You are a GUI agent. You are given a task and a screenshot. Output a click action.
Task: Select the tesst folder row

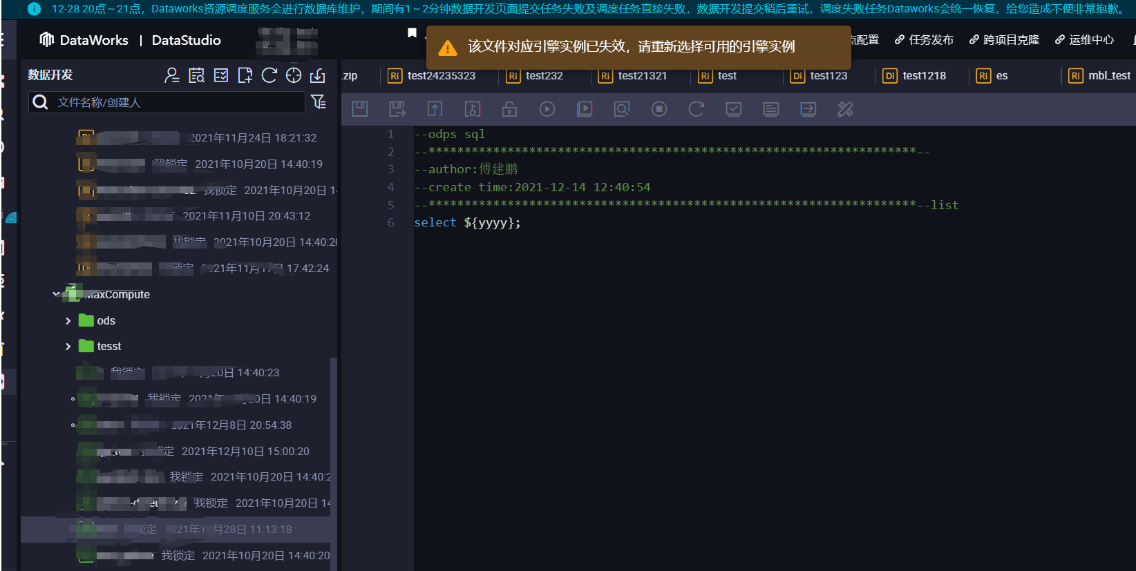click(x=179, y=347)
